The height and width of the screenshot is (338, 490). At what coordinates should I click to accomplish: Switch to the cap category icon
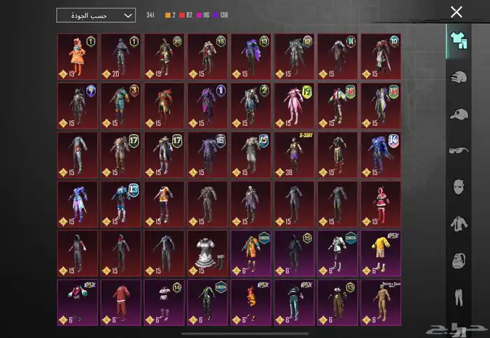coord(460,114)
